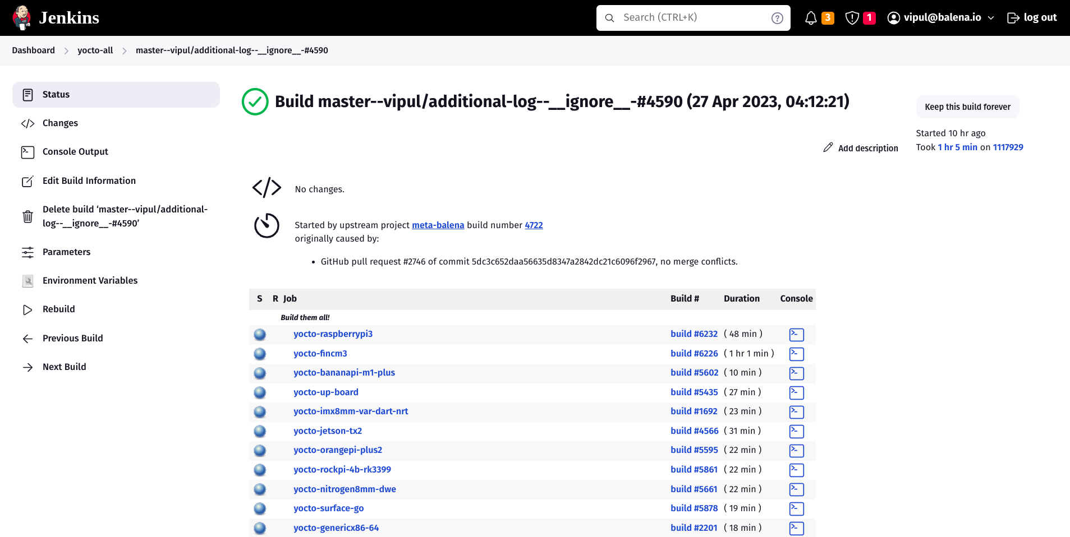Screen dimensions: 1070x537
Task: Open yocto-nitrogen8mm-dwe job link
Action: 345,489
